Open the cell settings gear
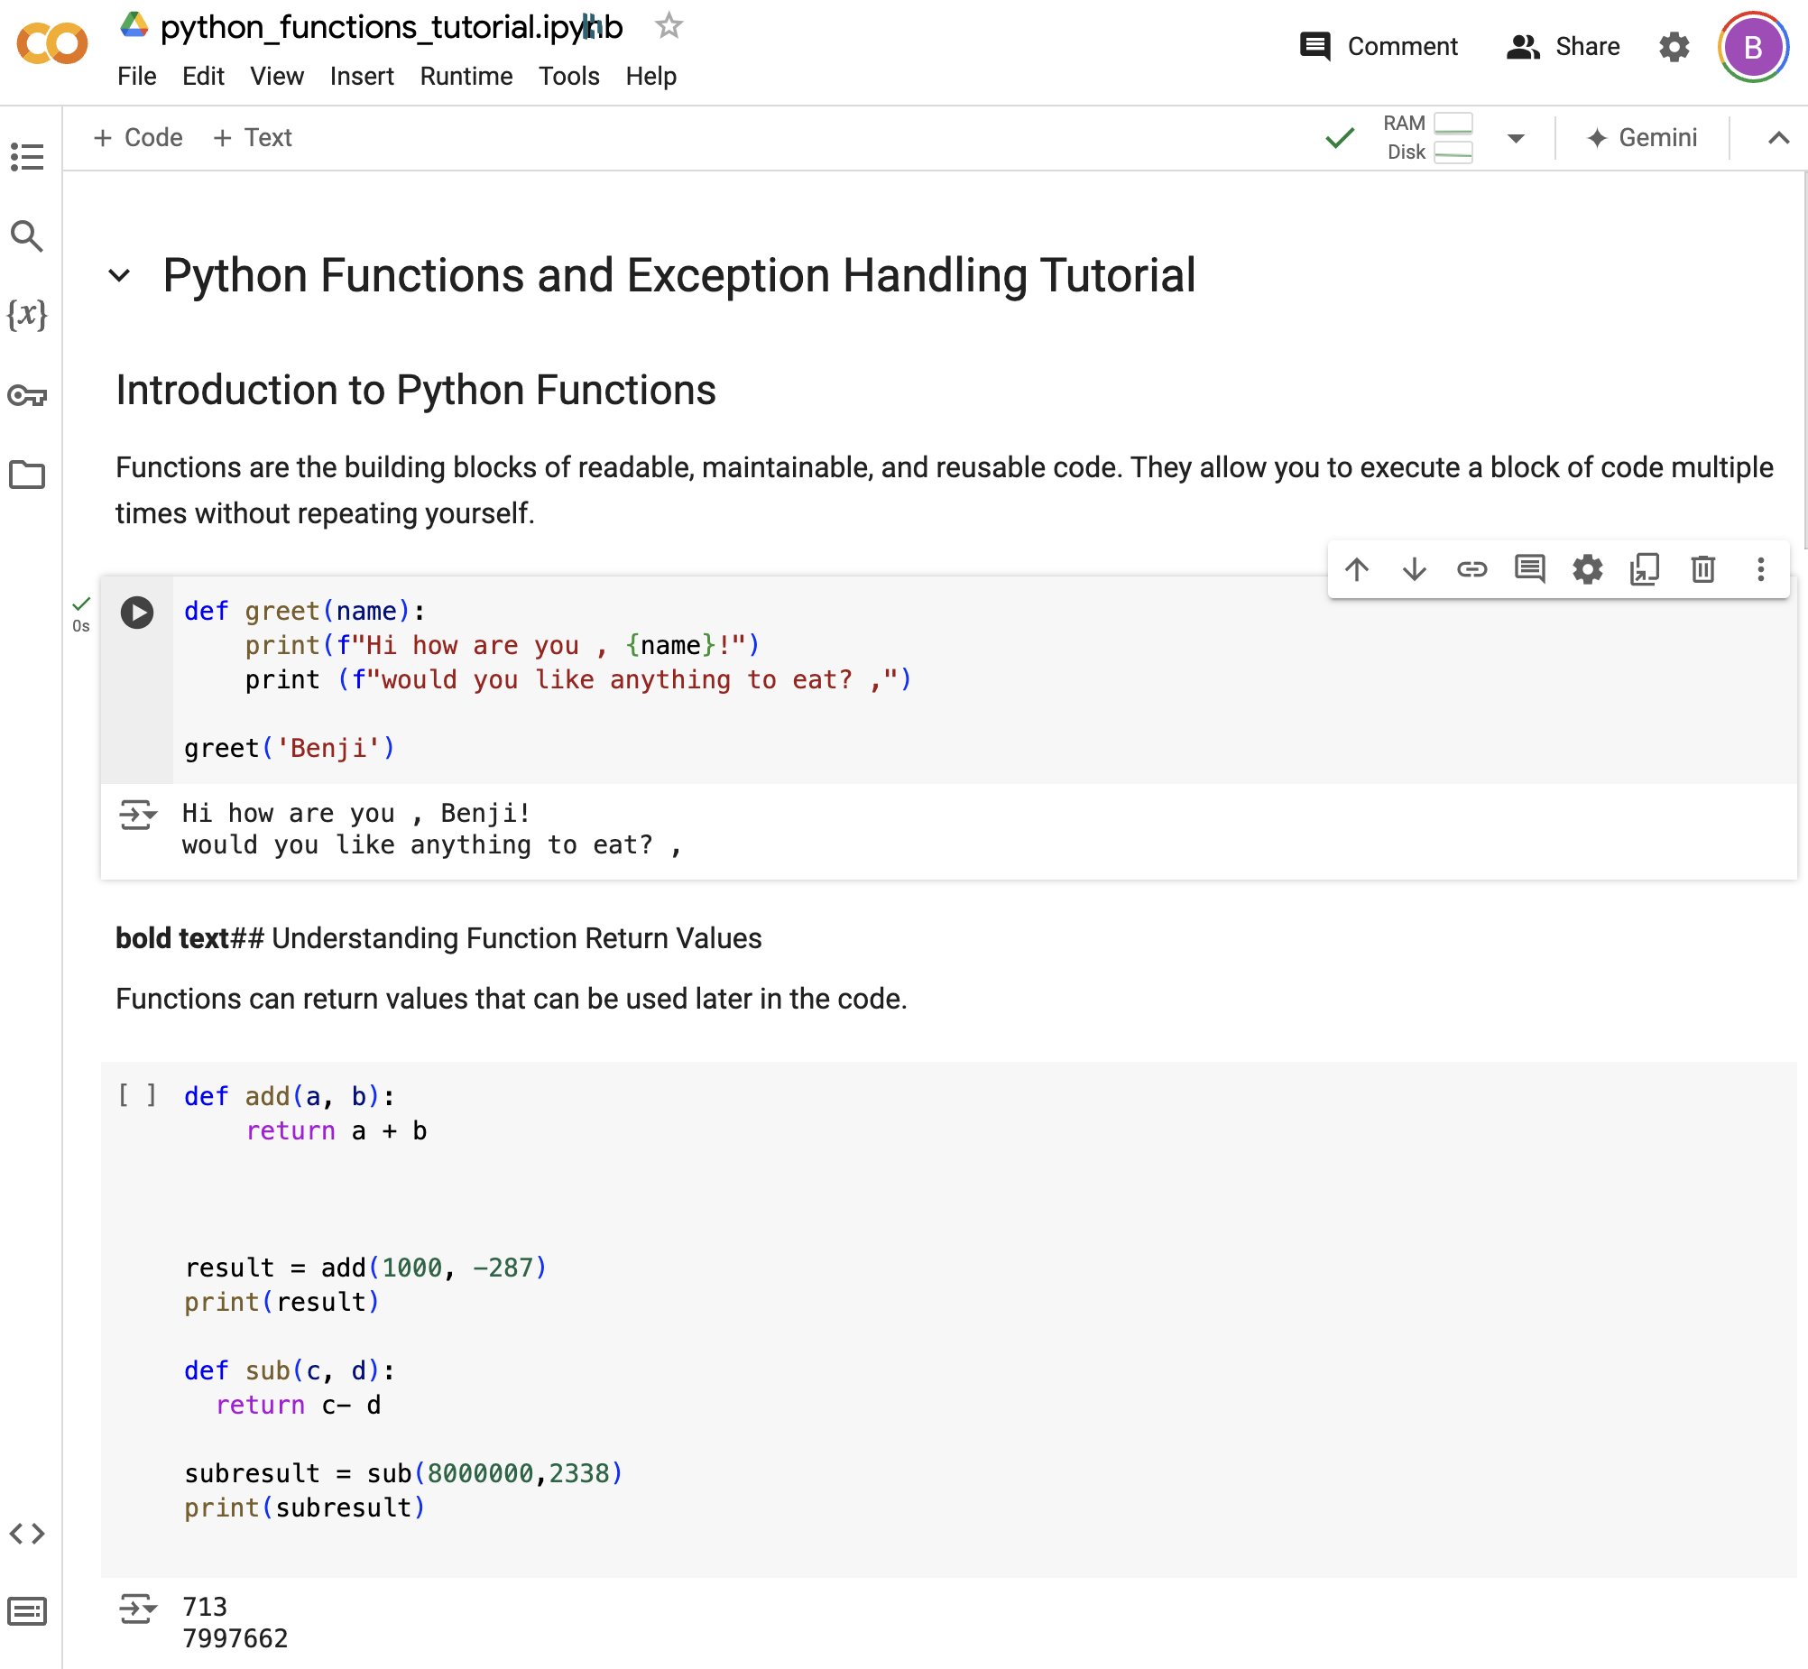The image size is (1808, 1669). pos(1588,569)
